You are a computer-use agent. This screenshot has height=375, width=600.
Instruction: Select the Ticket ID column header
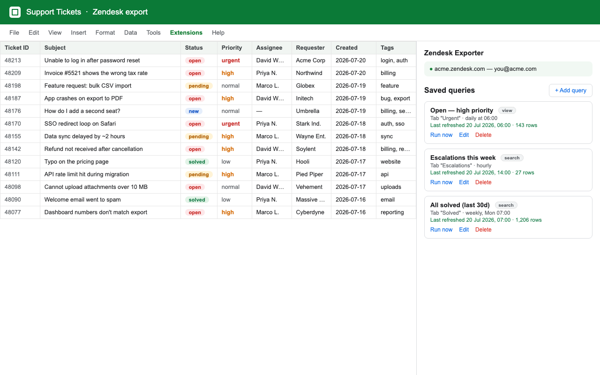tap(20, 48)
